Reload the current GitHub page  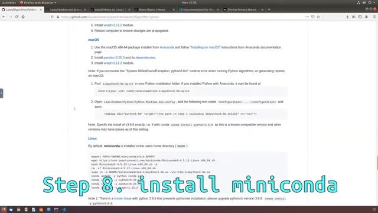(17, 17)
